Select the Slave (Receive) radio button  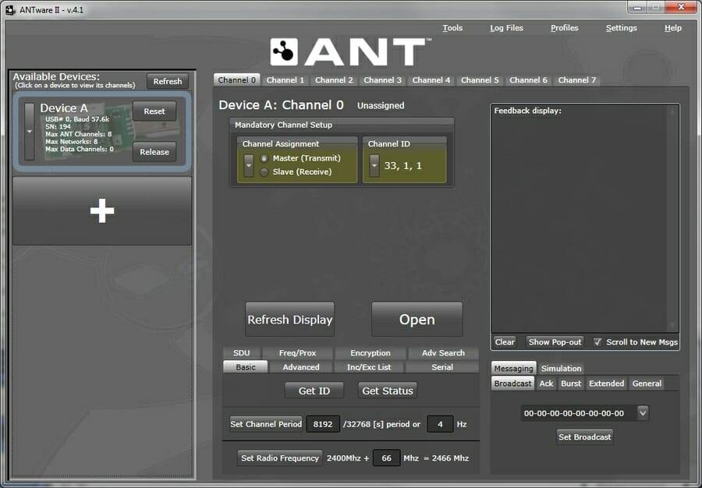264,172
